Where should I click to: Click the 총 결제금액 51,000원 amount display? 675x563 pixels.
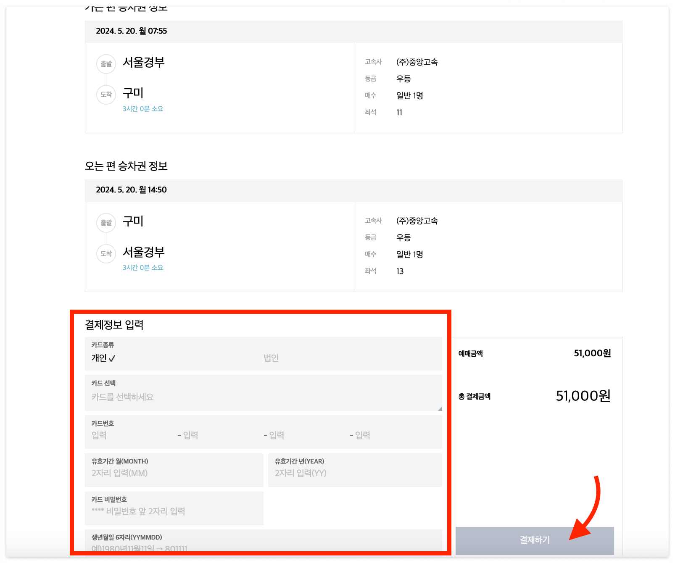[583, 395]
